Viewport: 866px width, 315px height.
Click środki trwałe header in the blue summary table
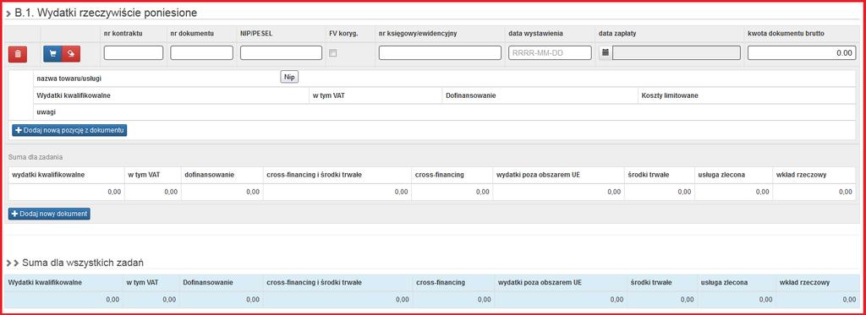coord(651,282)
